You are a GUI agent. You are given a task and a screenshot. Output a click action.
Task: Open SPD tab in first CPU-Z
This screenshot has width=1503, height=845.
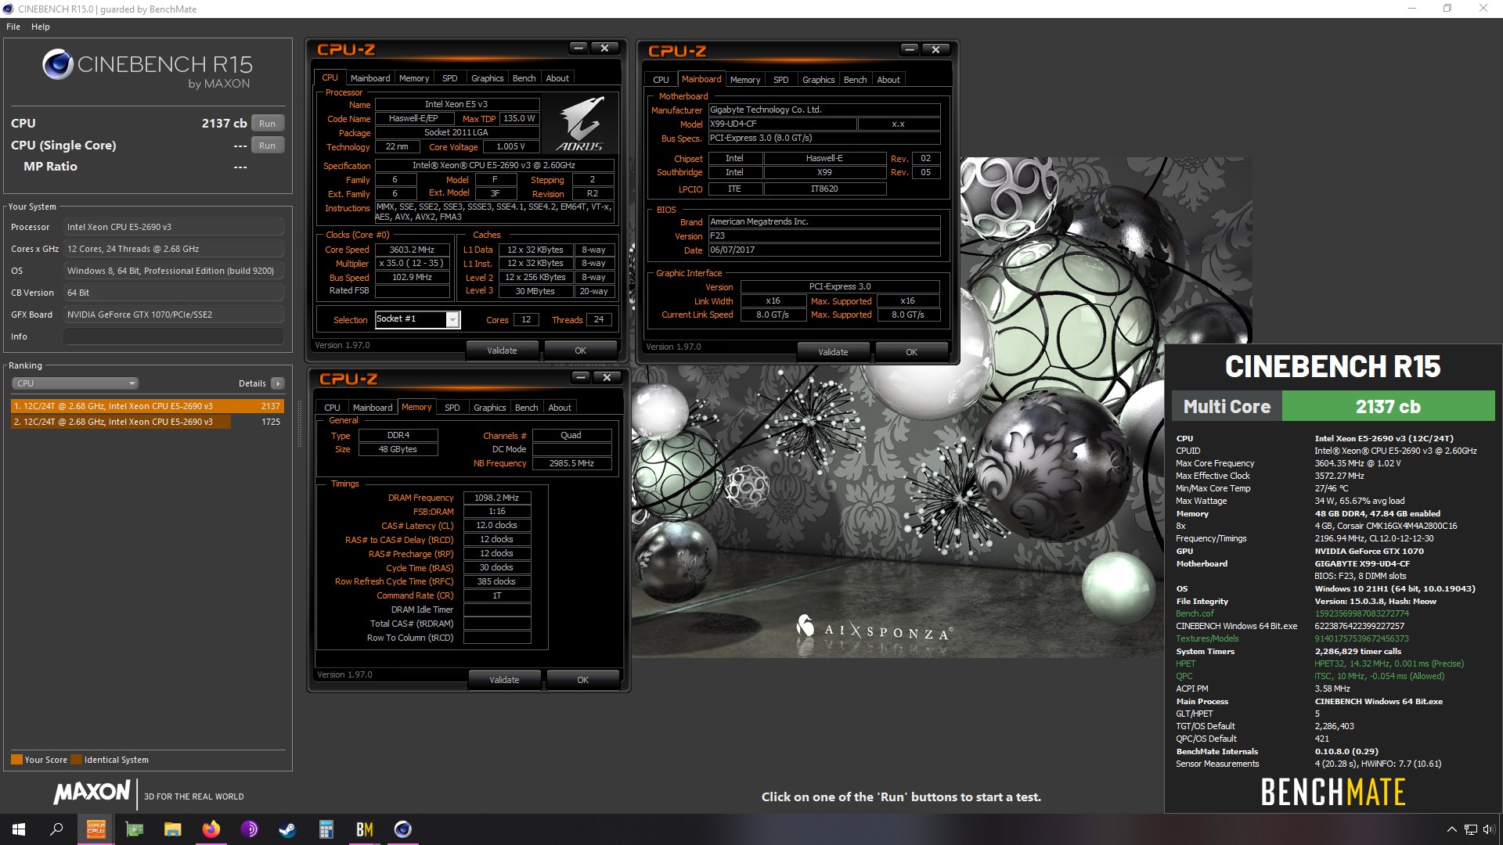(450, 78)
